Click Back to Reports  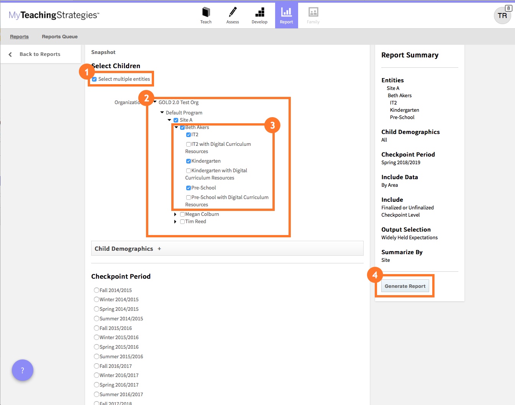pyautogui.click(x=39, y=54)
